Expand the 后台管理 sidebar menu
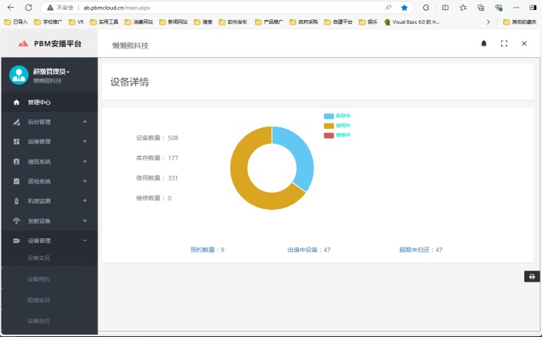542x337 pixels. coord(49,122)
